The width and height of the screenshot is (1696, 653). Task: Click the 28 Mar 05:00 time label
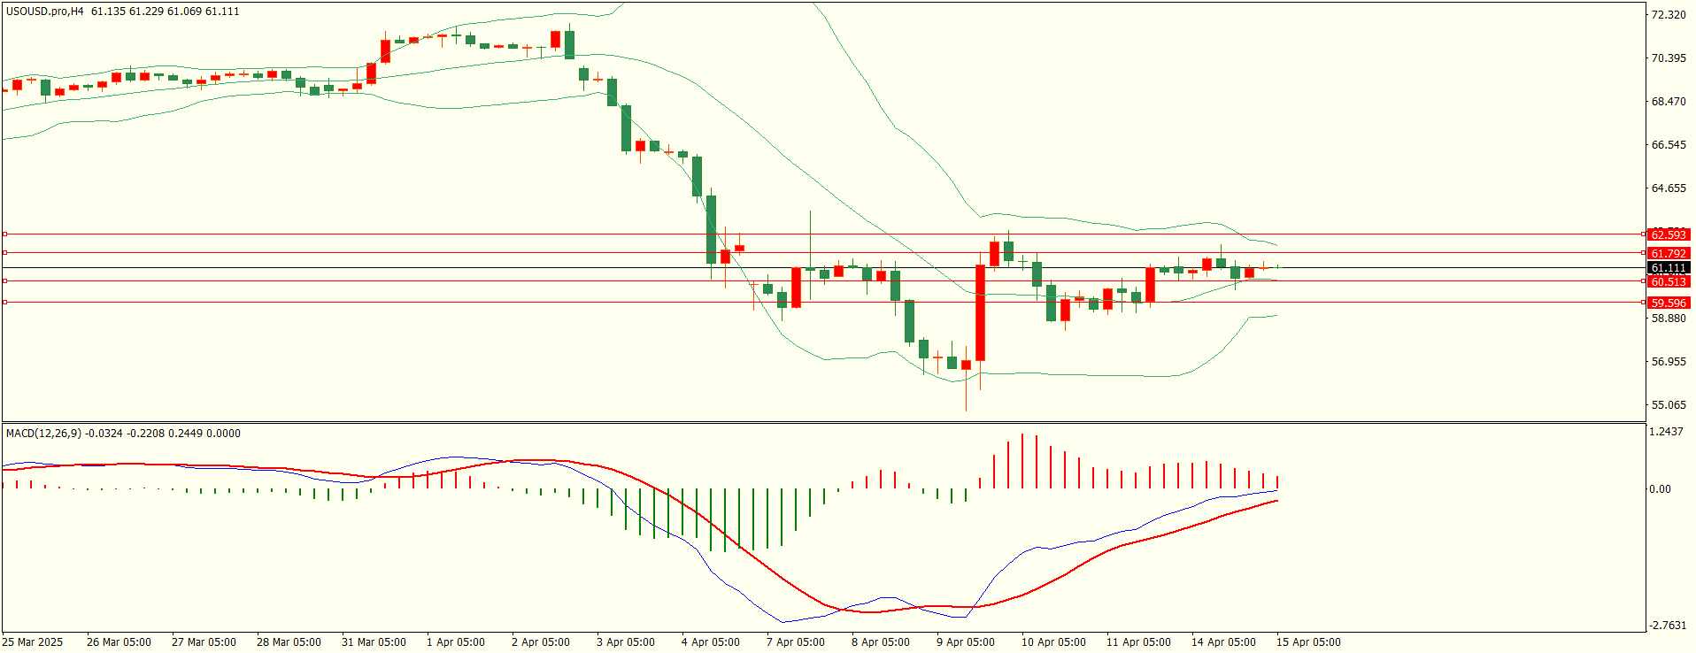point(289,641)
